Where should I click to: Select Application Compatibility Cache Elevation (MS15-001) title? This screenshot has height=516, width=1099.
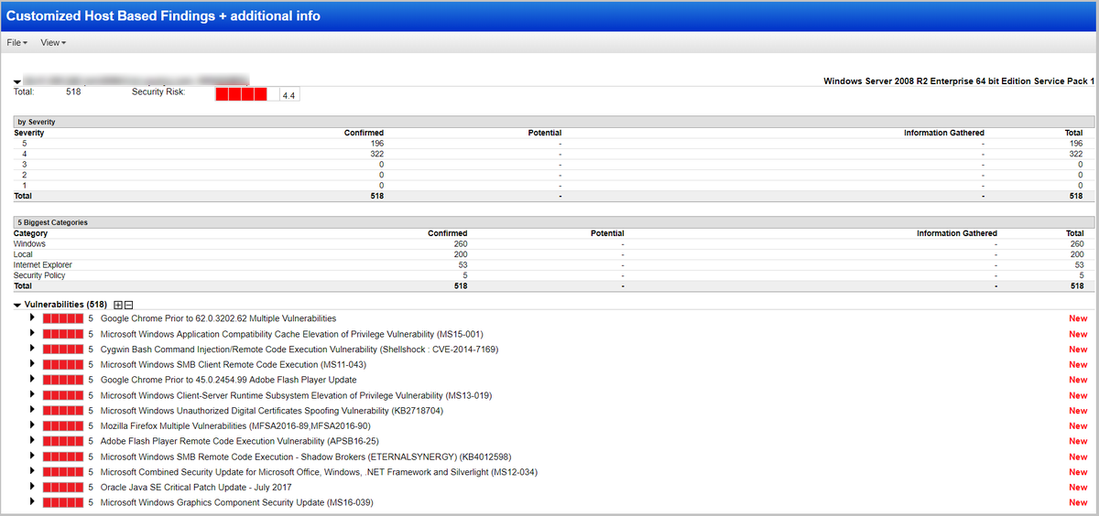(x=291, y=334)
